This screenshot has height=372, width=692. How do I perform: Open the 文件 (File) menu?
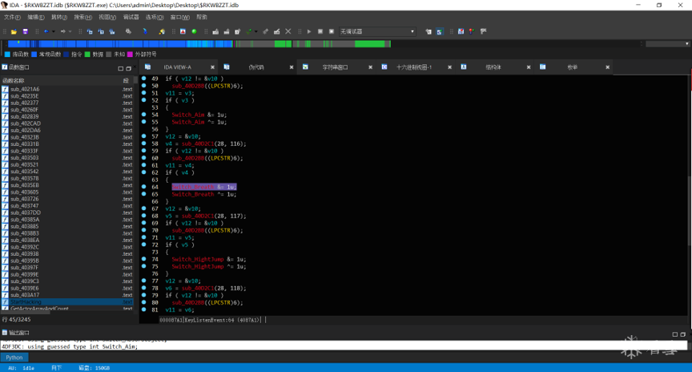point(12,17)
